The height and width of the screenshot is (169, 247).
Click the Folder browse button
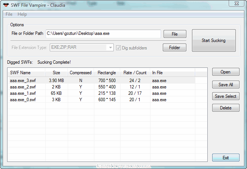(x=174, y=48)
